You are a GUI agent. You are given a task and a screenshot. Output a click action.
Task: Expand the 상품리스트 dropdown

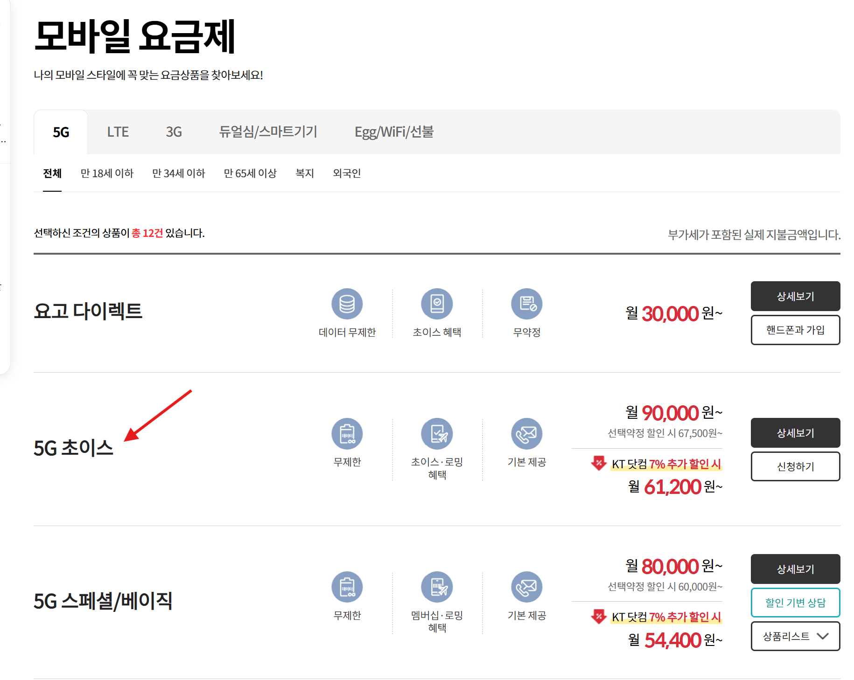[x=795, y=636]
